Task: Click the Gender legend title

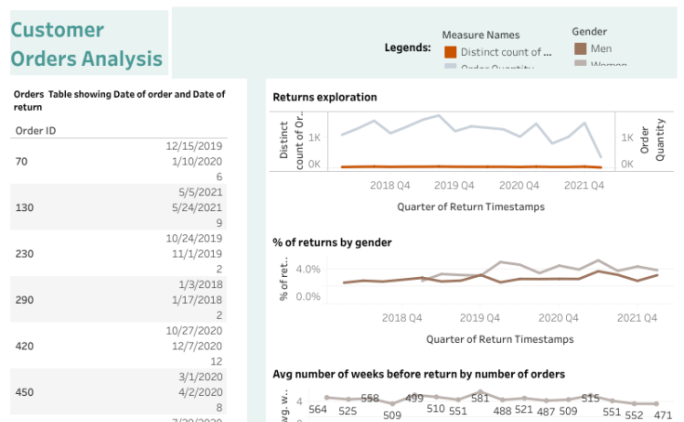Action: (589, 31)
